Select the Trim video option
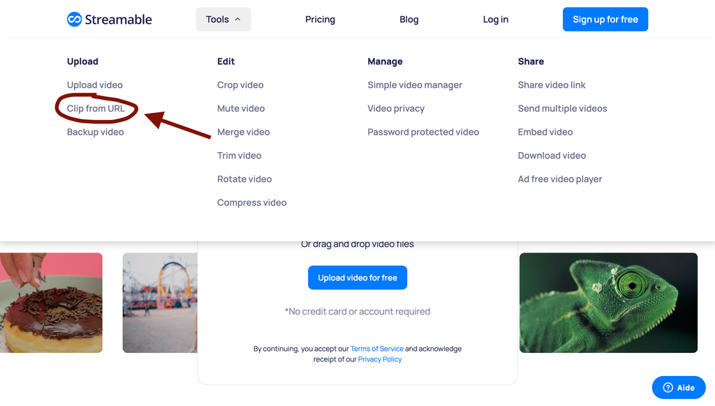Image resolution: width=715 pixels, height=406 pixels. pyautogui.click(x=239, y=156)
